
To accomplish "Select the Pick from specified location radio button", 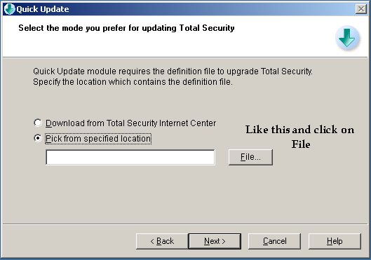I will [x=38, y=138].
